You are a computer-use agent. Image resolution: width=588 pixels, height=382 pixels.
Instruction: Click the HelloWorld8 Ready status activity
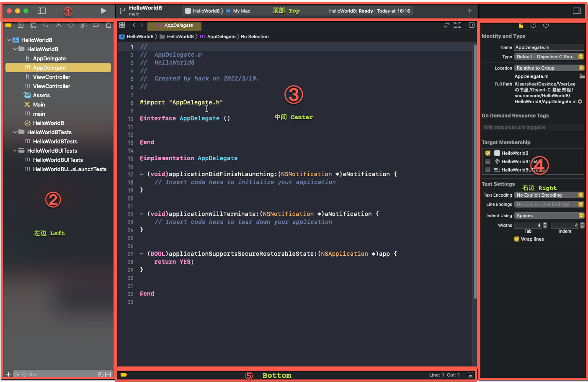click(369, 11)
